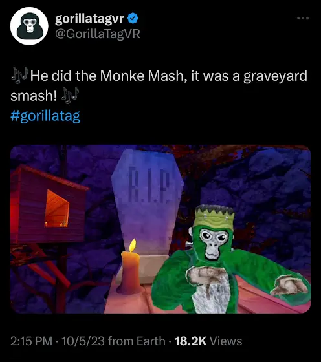The width and height of the screenshot is (321, 362).
Task: Open the 2:15 PM timestamp
Action: click(32, 341)
